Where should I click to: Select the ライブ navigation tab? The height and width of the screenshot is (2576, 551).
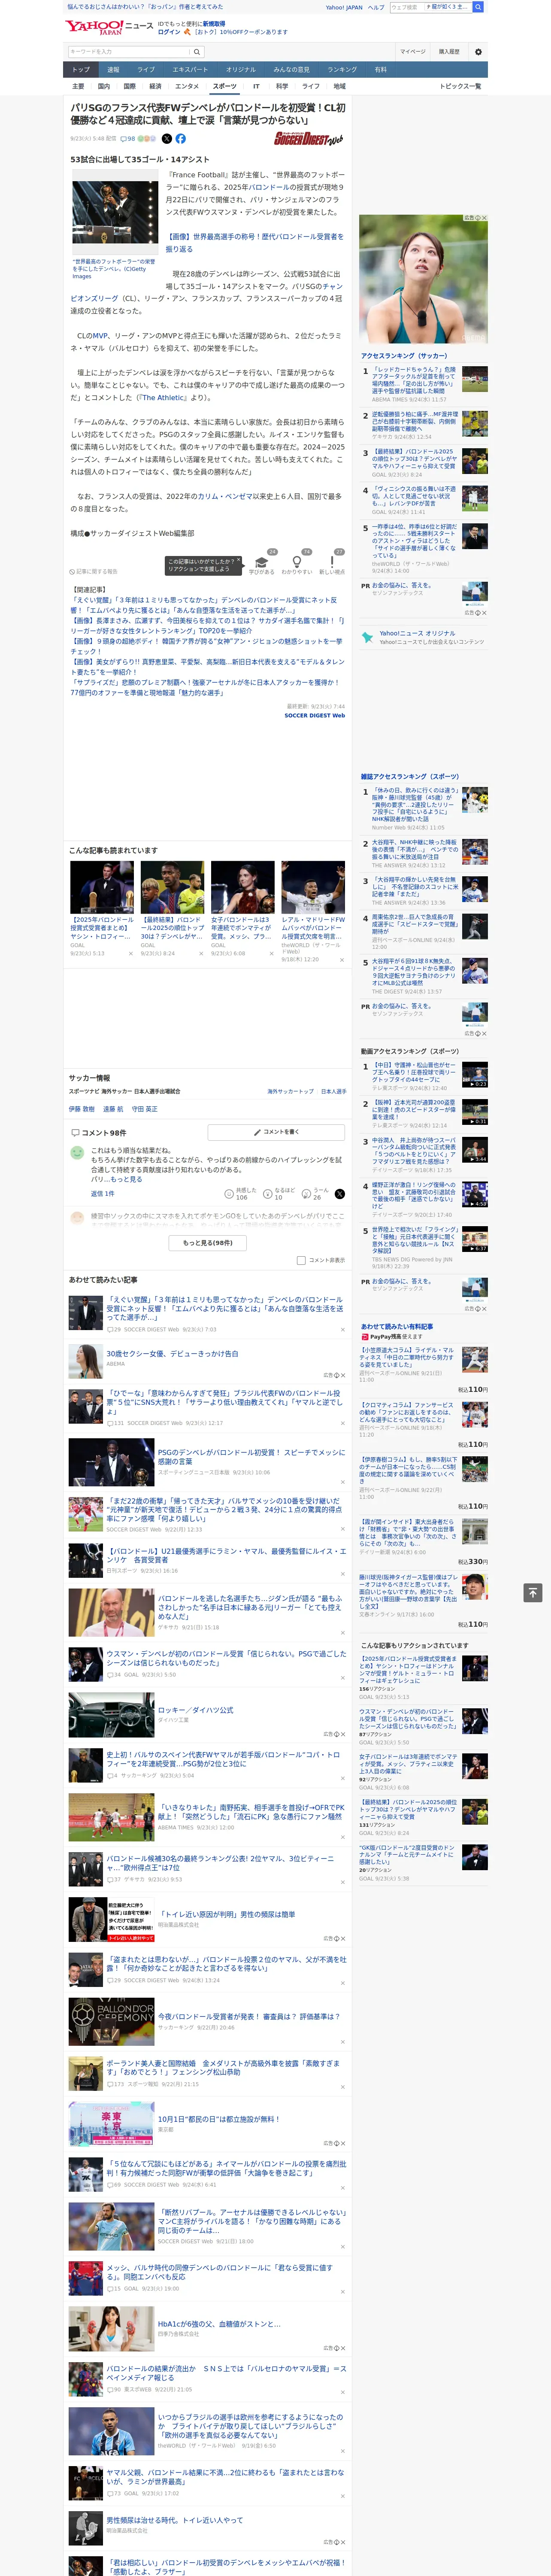coord(146,70)
